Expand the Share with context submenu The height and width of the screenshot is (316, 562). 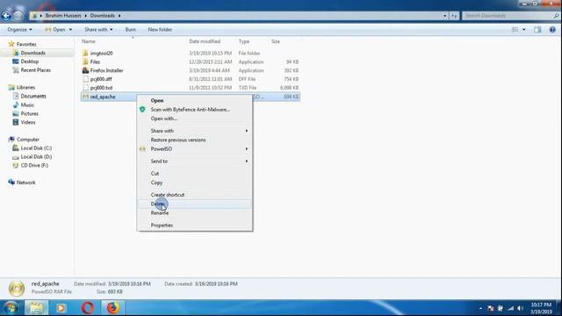pyautogui.click(x=195, y=131)
